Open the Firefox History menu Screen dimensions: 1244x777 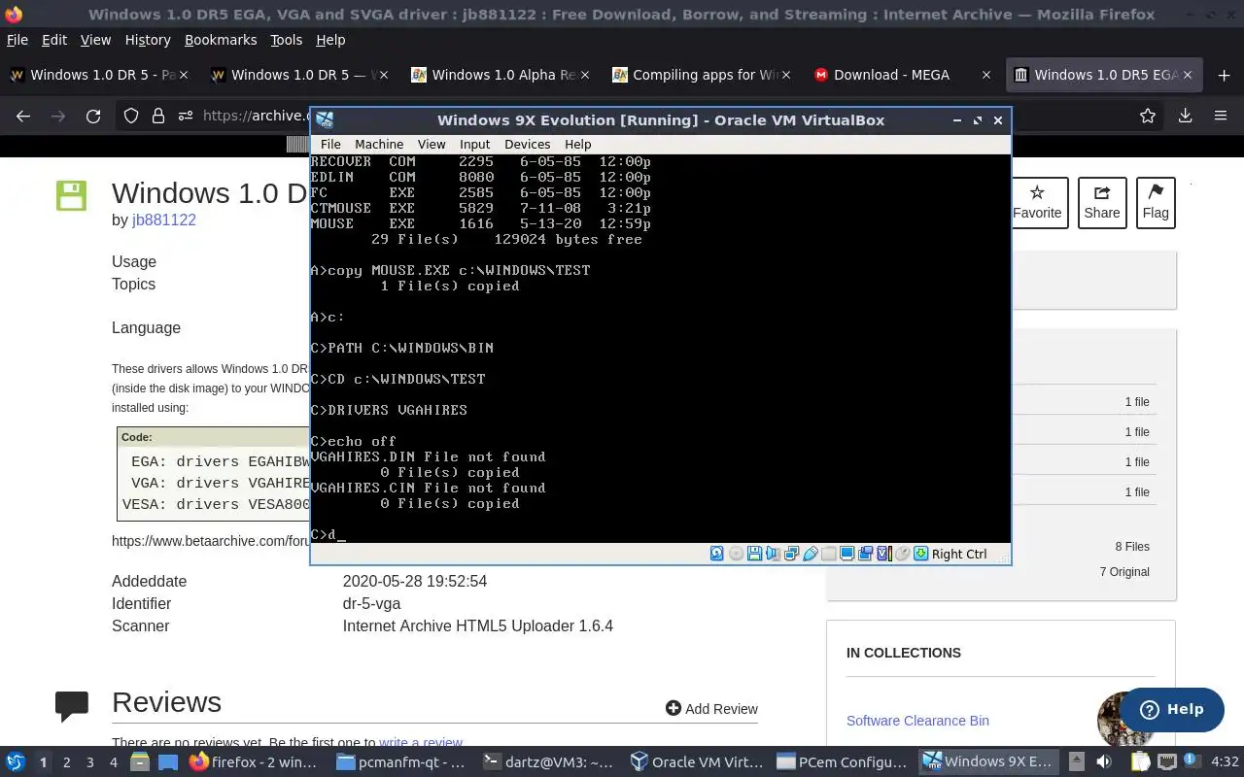[x=147, y=40]
